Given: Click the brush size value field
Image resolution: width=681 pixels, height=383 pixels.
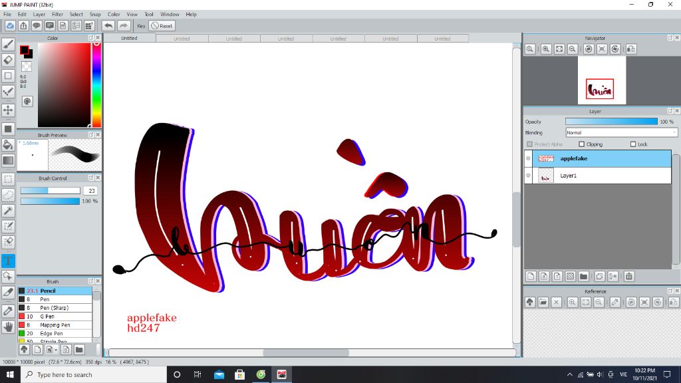Looking at the screenshot, I should tap(91, 191).
